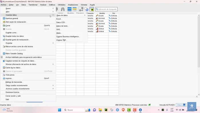Image resolution: width=200 pixels, height=113 pixels.
Task: Click the blue table insert cases icon
Action: [70, 9]
